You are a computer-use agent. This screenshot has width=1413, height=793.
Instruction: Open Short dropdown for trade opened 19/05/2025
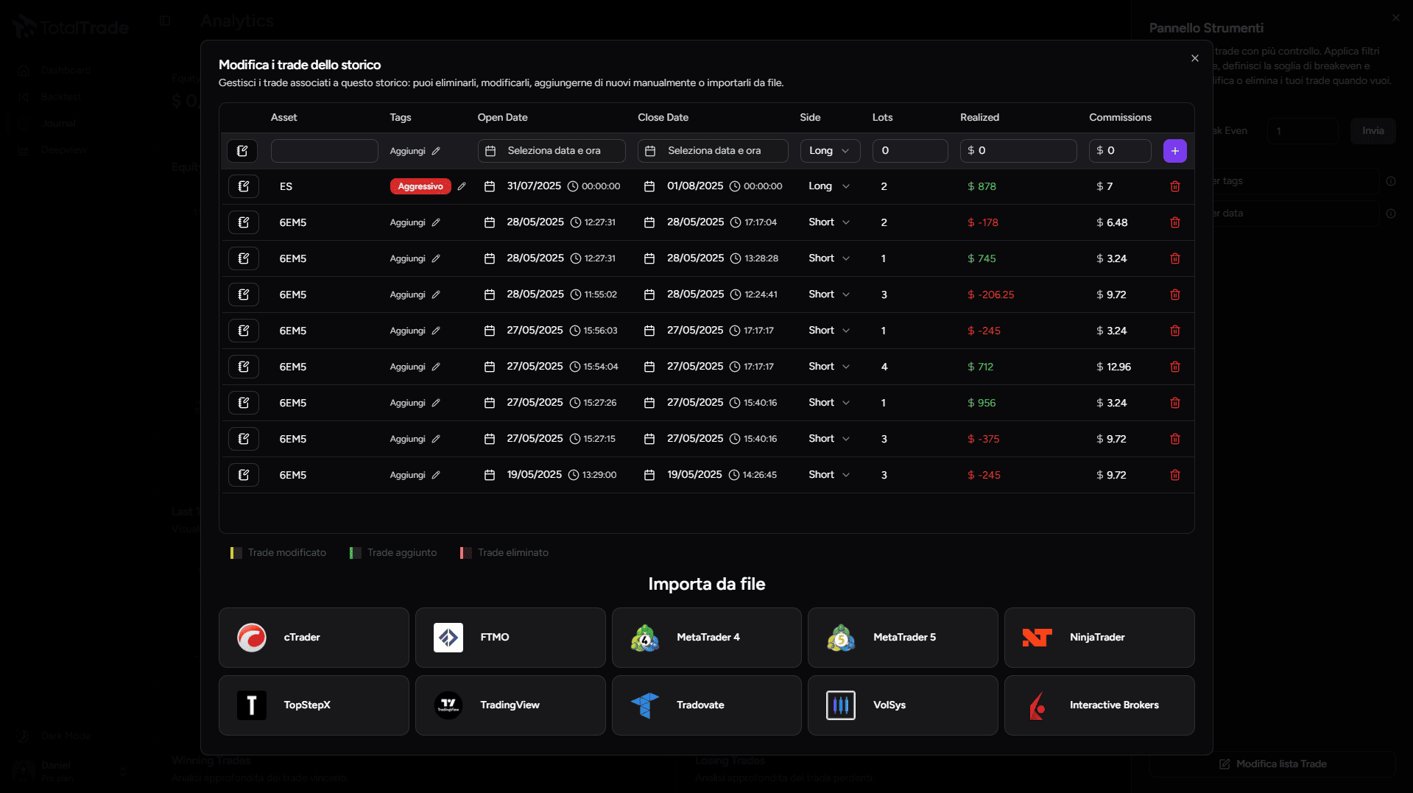[829, 475]
